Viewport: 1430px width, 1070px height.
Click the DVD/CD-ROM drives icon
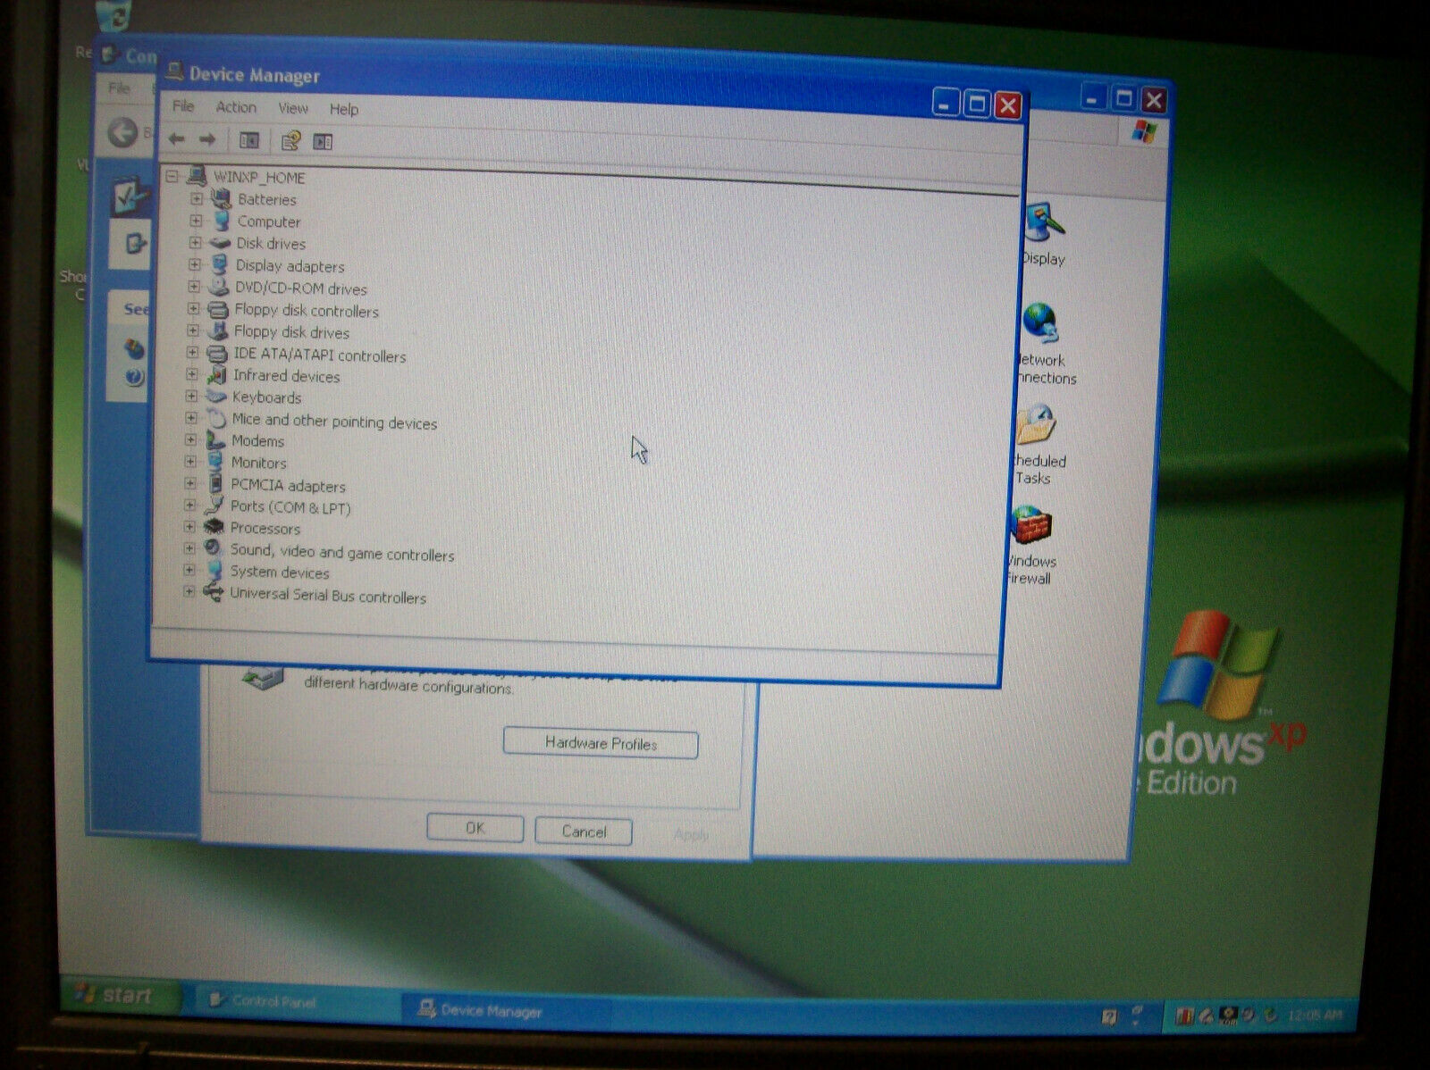pyautogui.click(x=218, y=288)
